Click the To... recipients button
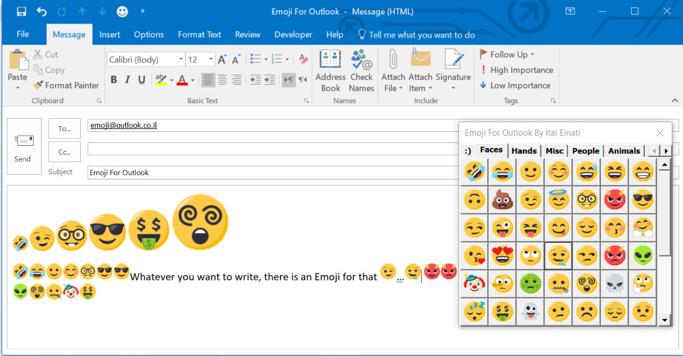The width and height of the screenshot is (683, 356). 65,128
